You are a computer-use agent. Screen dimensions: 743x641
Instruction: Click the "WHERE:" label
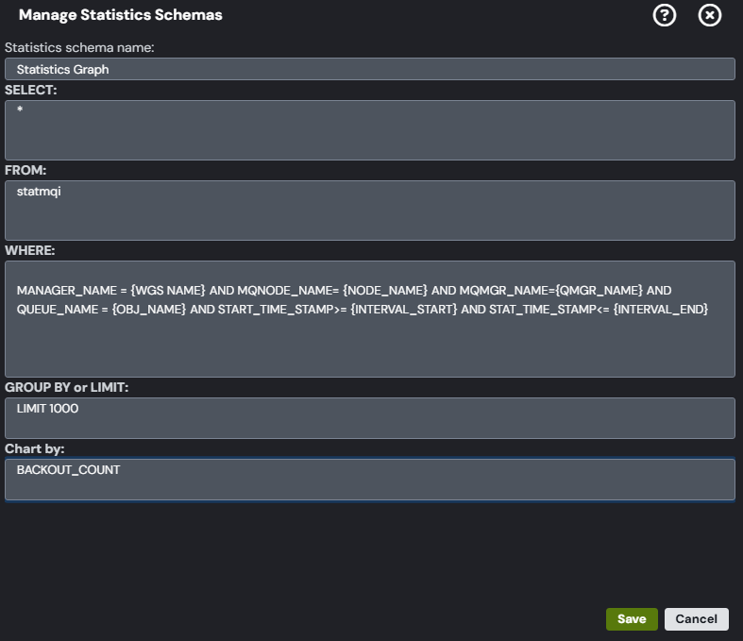point(30,250)
